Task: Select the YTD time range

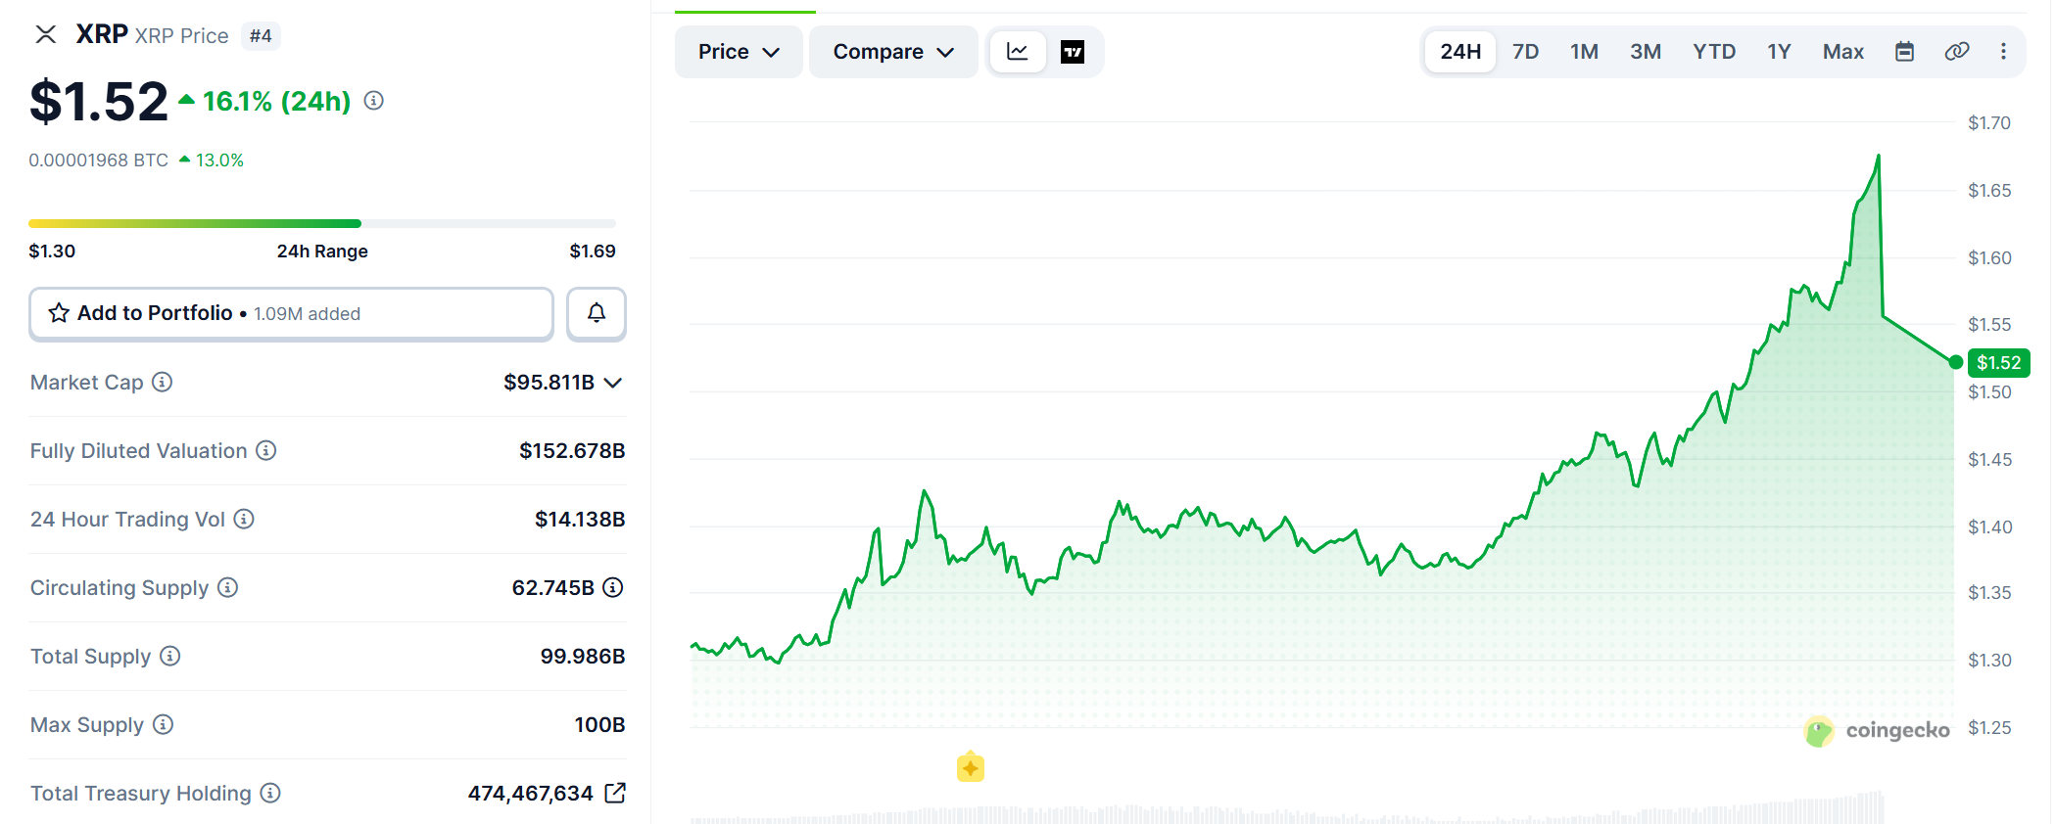Action: (1714, 52)
